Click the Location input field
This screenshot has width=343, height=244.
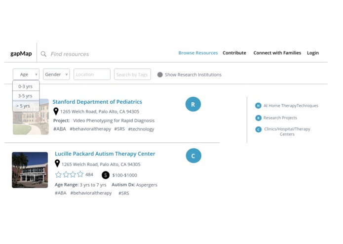(92, 75)
